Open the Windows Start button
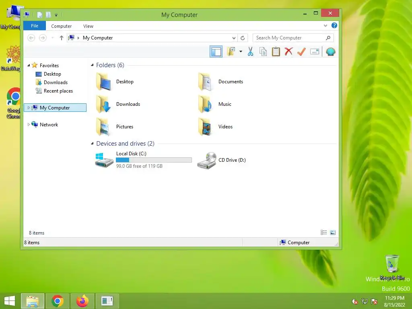This screenshot has height=309, width=412. (x=10, y=301)
